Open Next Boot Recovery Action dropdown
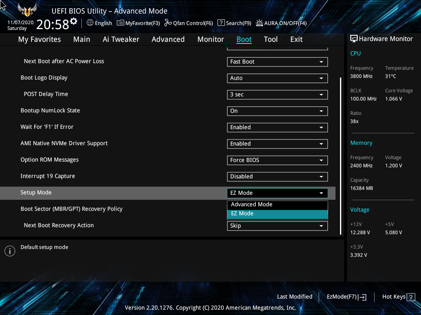Image resolution: width=421 pixels, height=315 pixels. point(278,226)
